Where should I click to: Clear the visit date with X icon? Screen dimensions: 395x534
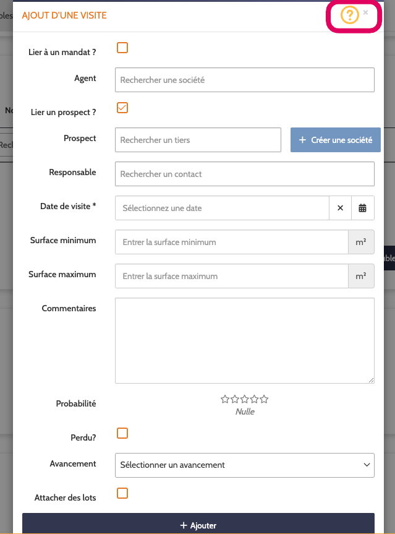pyautogui.click(x=340, y=208)
